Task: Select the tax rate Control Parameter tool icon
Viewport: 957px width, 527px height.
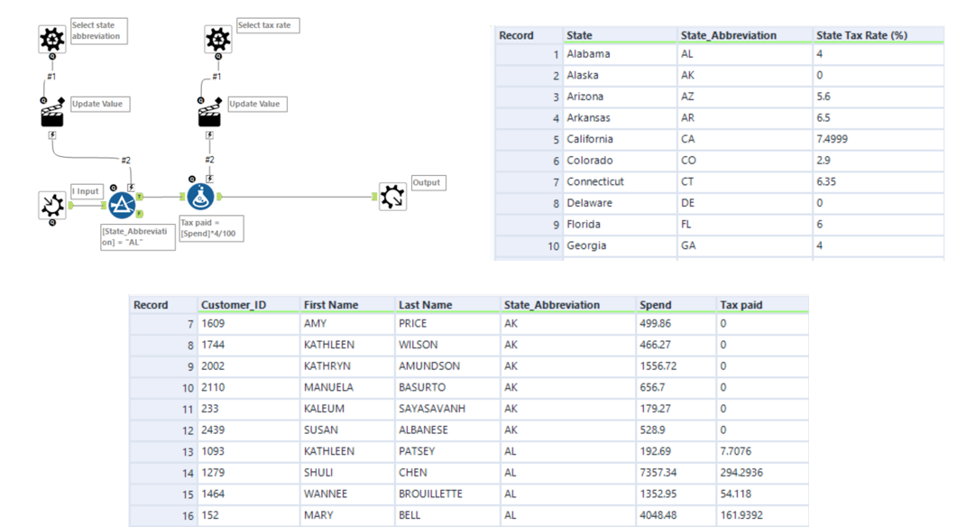Action: point(217,39)
